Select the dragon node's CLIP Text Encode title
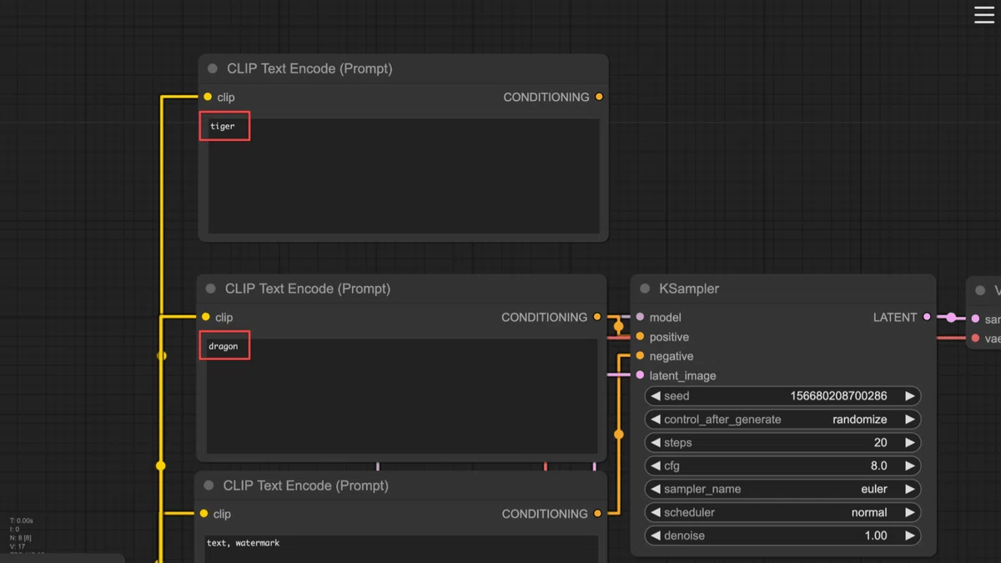The width and height of the screenshot is (1001, 563). tap(308, 289)
